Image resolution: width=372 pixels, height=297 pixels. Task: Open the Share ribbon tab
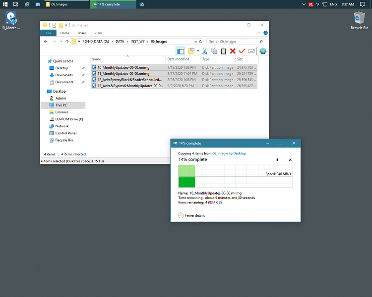(x=82, y=33)
